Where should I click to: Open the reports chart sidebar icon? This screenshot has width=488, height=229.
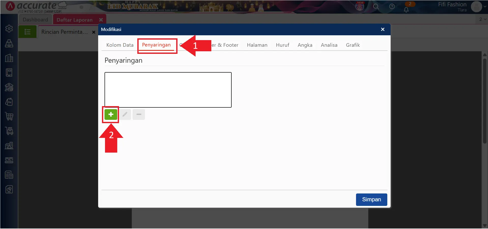(x=9, y=189)
